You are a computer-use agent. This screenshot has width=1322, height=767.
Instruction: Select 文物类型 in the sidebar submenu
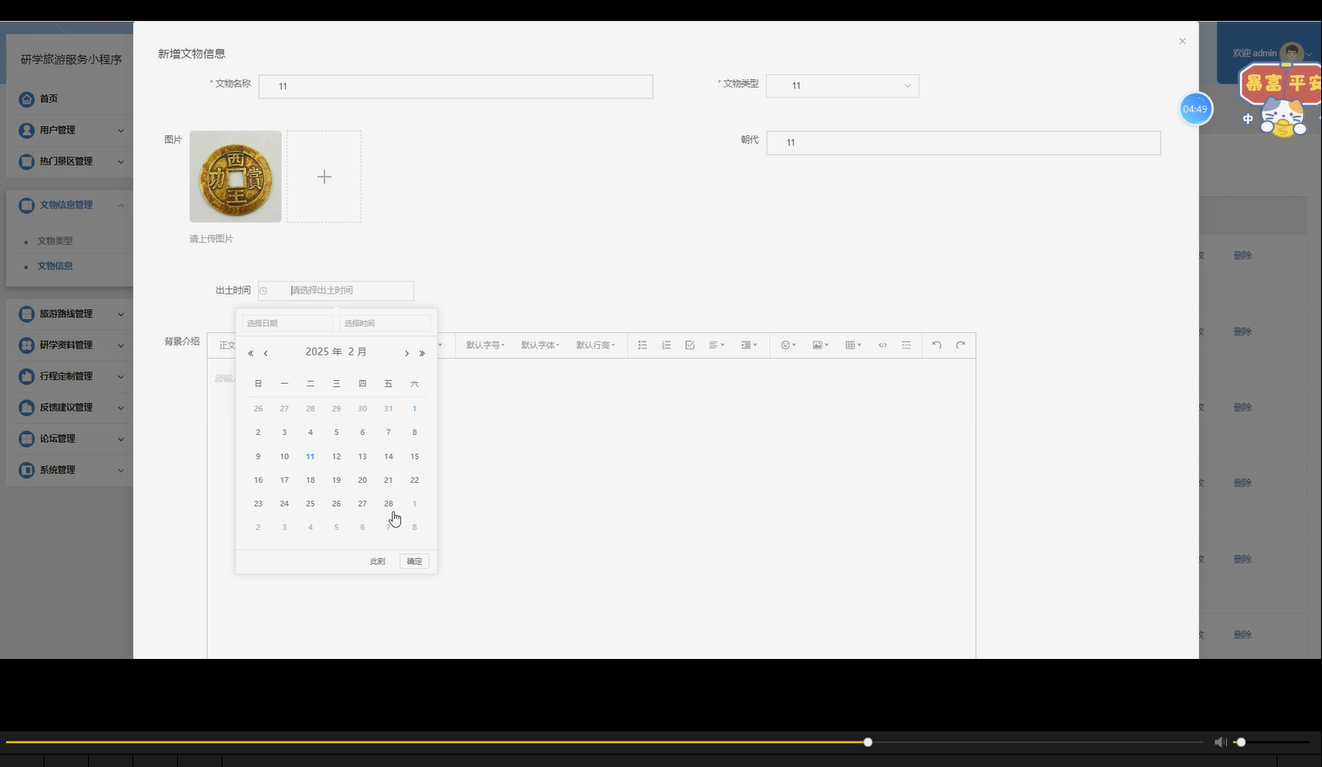[x=55, y=241]
